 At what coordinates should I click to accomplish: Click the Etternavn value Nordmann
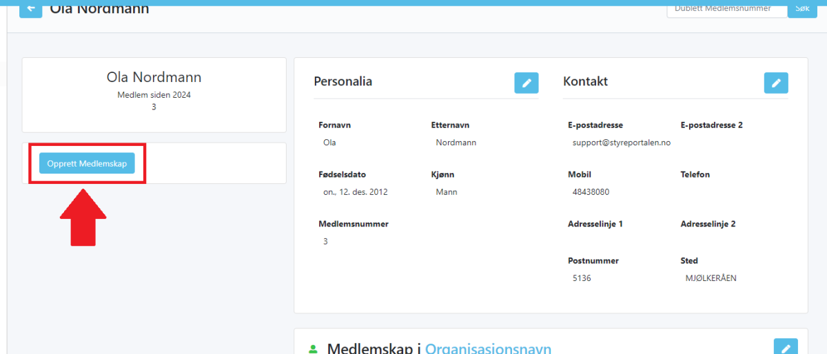click(x=456, y=143)
